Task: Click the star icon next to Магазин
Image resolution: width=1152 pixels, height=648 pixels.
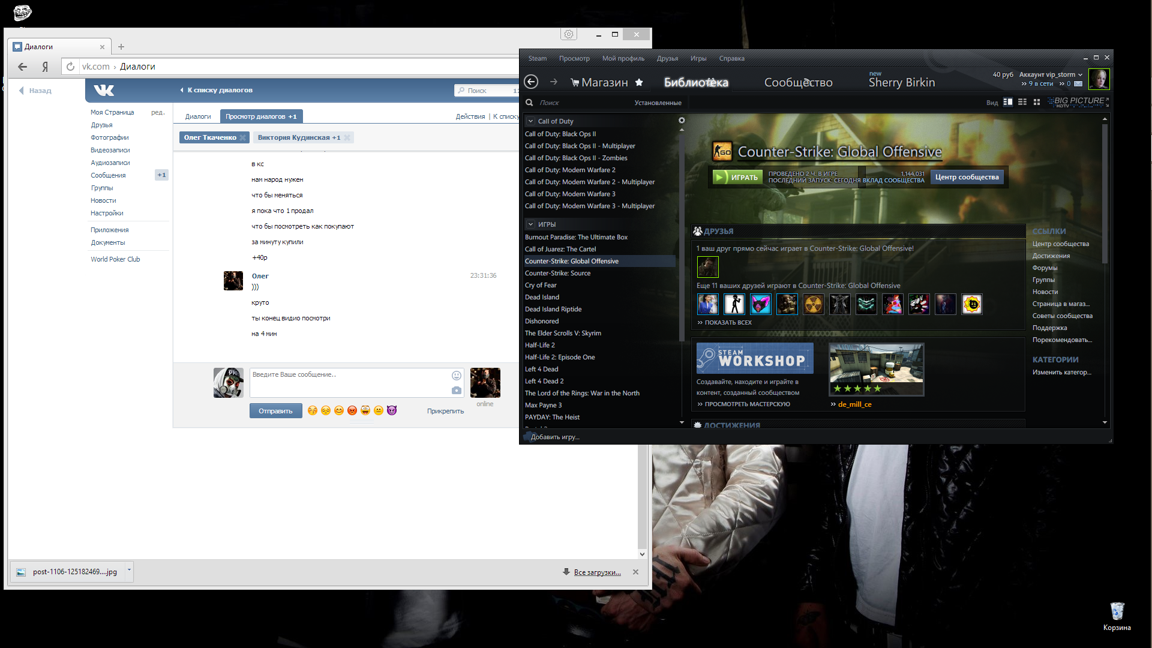Action: [639, 82]
